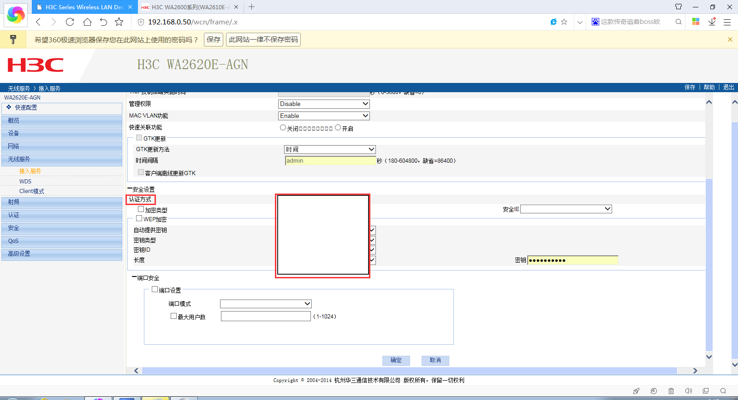Expand the address bar history dropdown arrow
The height and width of the screenshot is (400, 738).
click(x=580, y=22)
